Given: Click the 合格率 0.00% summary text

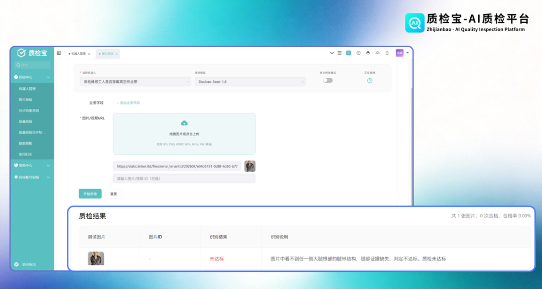Looking at the screenshot, I should click(x=517, y=216).
